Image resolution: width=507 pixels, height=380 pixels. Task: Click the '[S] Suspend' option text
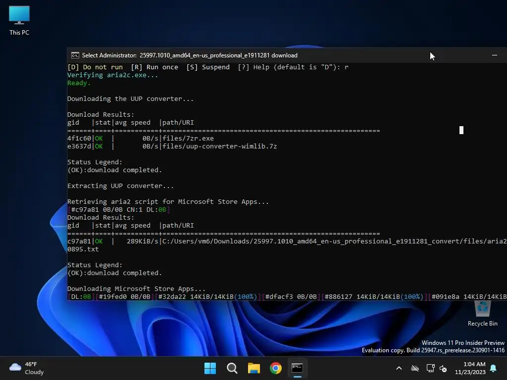pyautogui.click(x=208, y=67)
